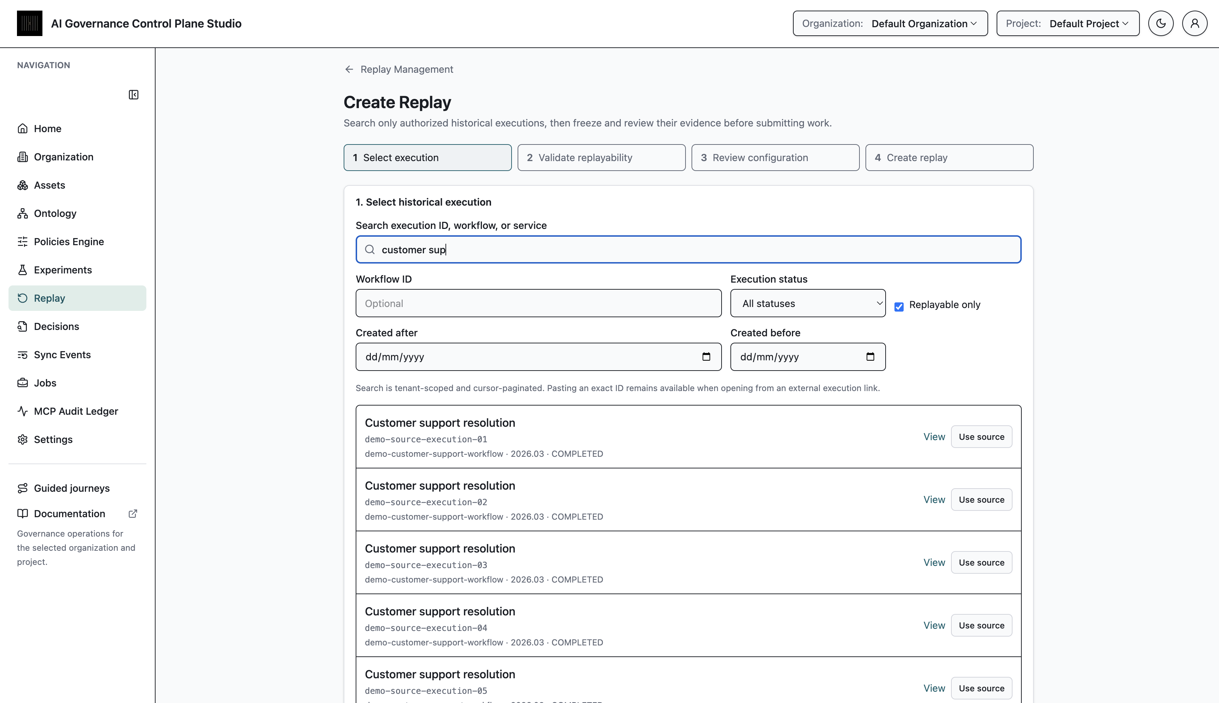Use source for demo-source-execution-01
This screenshot has height=703, width=1219.
[981, 437]
